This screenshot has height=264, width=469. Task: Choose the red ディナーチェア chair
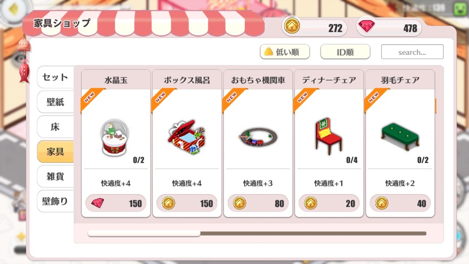(328, 136)
